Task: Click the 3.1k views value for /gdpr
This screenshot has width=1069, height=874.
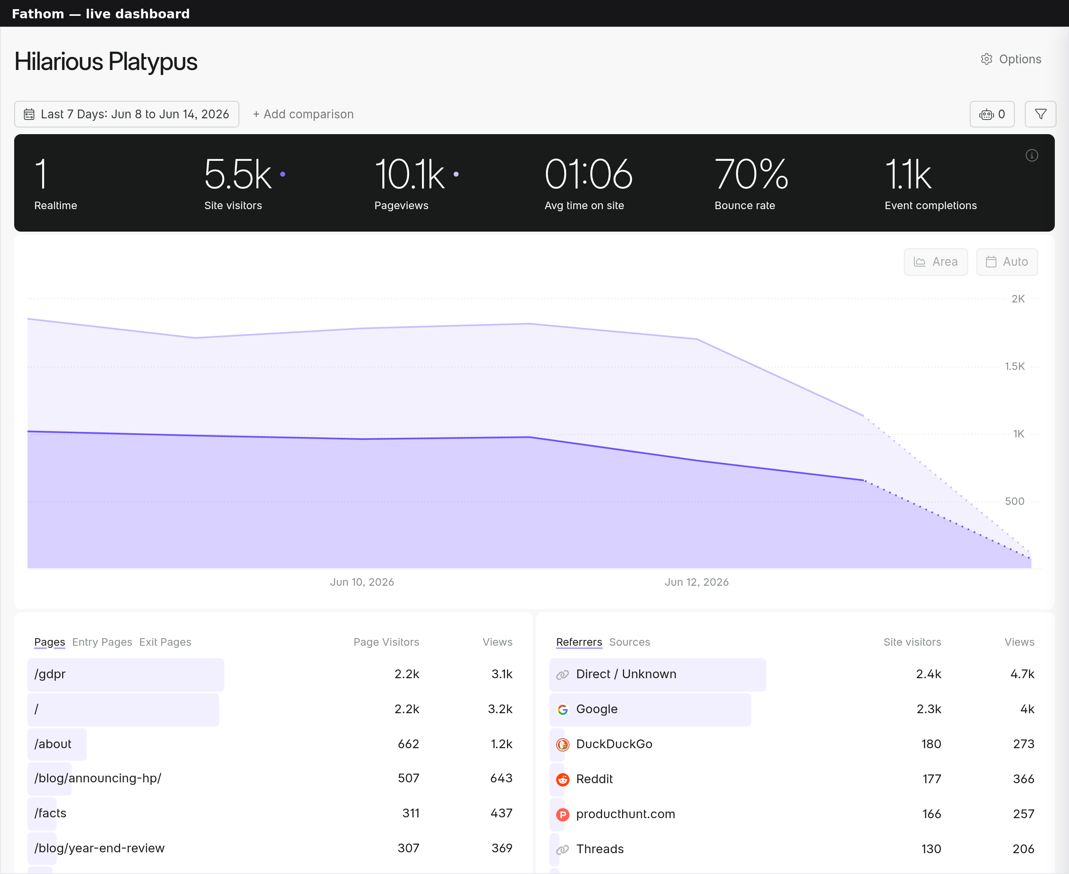Action: tap(502, 674)
